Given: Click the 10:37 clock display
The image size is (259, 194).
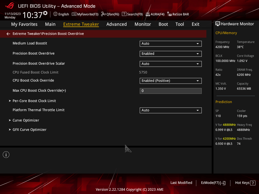Looking at the screenshot, I should [x=33, y=15].
